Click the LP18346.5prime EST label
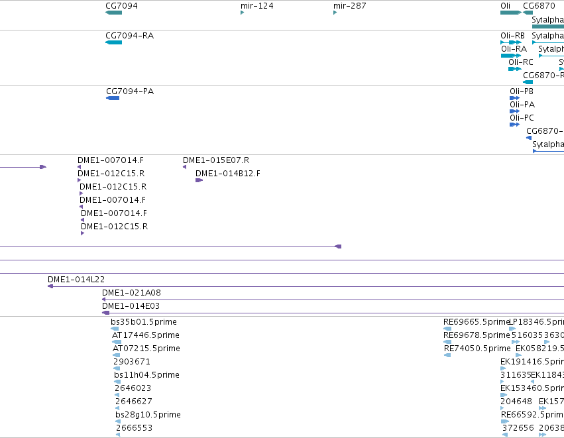Image resolution: width=564 pixels, height=438 pixels. pos(536,322)
